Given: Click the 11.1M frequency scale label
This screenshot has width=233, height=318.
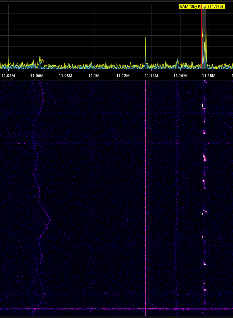Looking at the screenshot, I should [x=94, y=76].
